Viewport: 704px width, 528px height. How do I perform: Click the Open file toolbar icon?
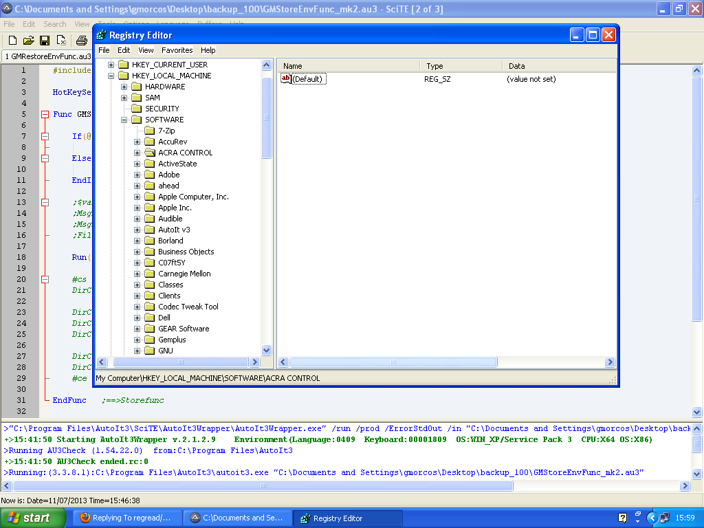tap(29, 41)
